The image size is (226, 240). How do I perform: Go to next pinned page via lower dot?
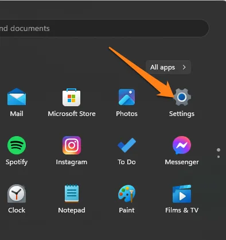tap(219, 157)
